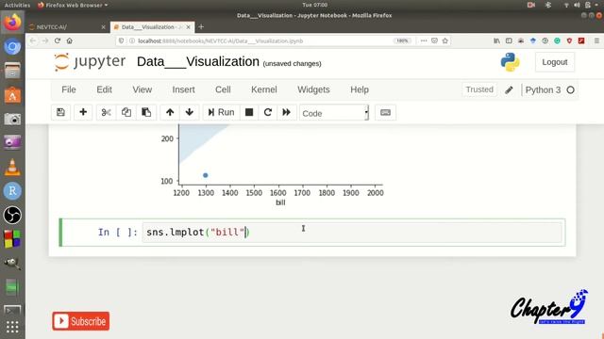
Task: Paste cells below icon
Action: pos(146,112)
